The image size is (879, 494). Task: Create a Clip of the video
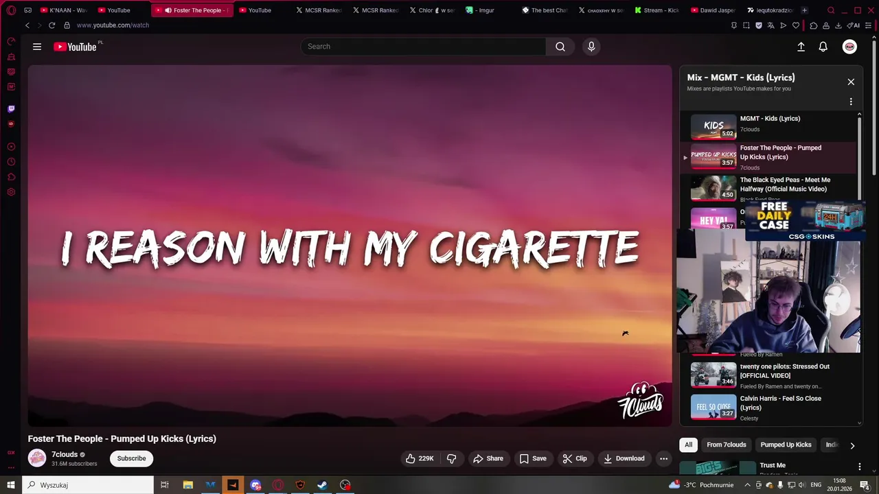tap(575, 458)
